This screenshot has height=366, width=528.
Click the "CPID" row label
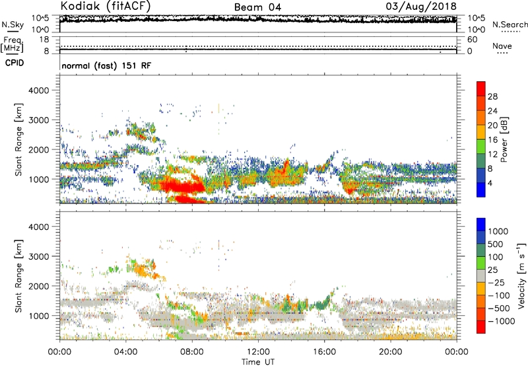click(x=15, y=63)
